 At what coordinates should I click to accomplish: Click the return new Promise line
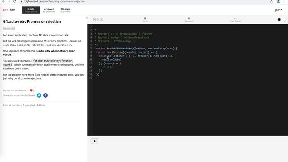pos(126,52)
